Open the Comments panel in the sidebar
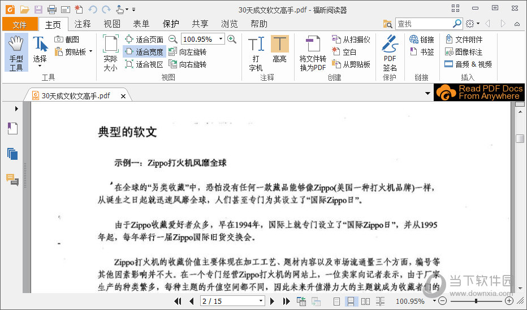This screenshot has width=527, height=310. [x=12, y=180]
